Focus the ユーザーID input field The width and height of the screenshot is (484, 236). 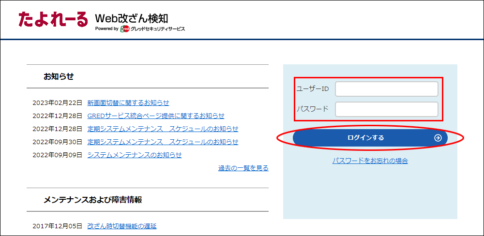point(386,89)
